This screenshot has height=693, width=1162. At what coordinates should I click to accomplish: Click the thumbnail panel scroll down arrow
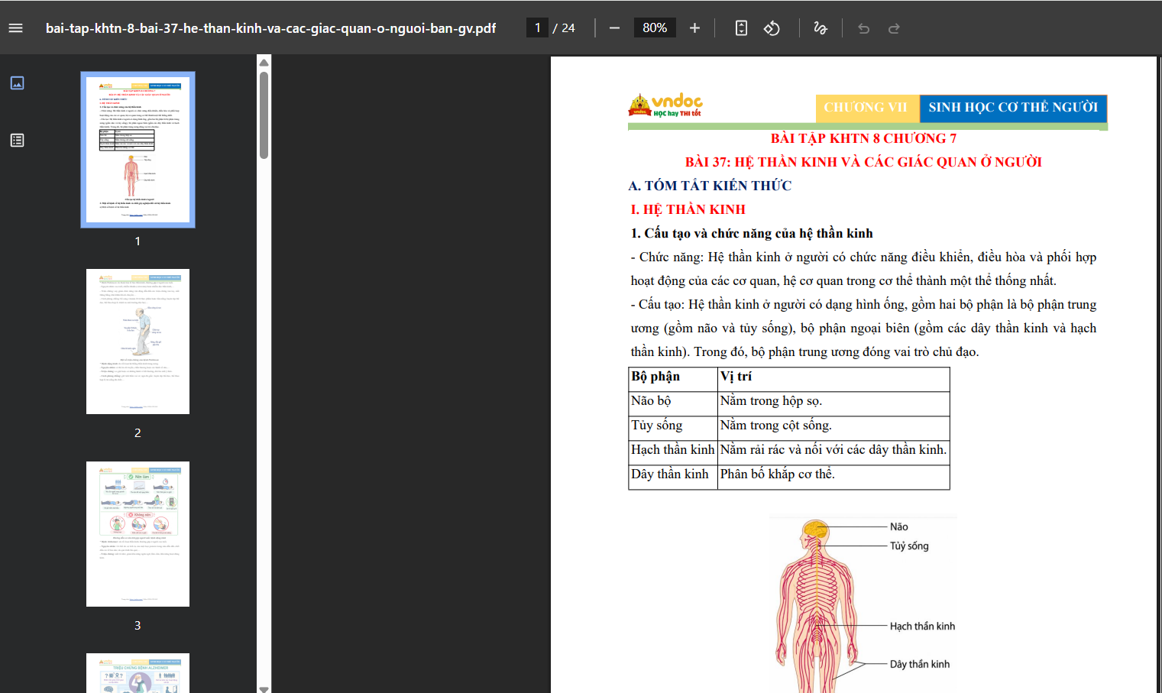(264, 688)
